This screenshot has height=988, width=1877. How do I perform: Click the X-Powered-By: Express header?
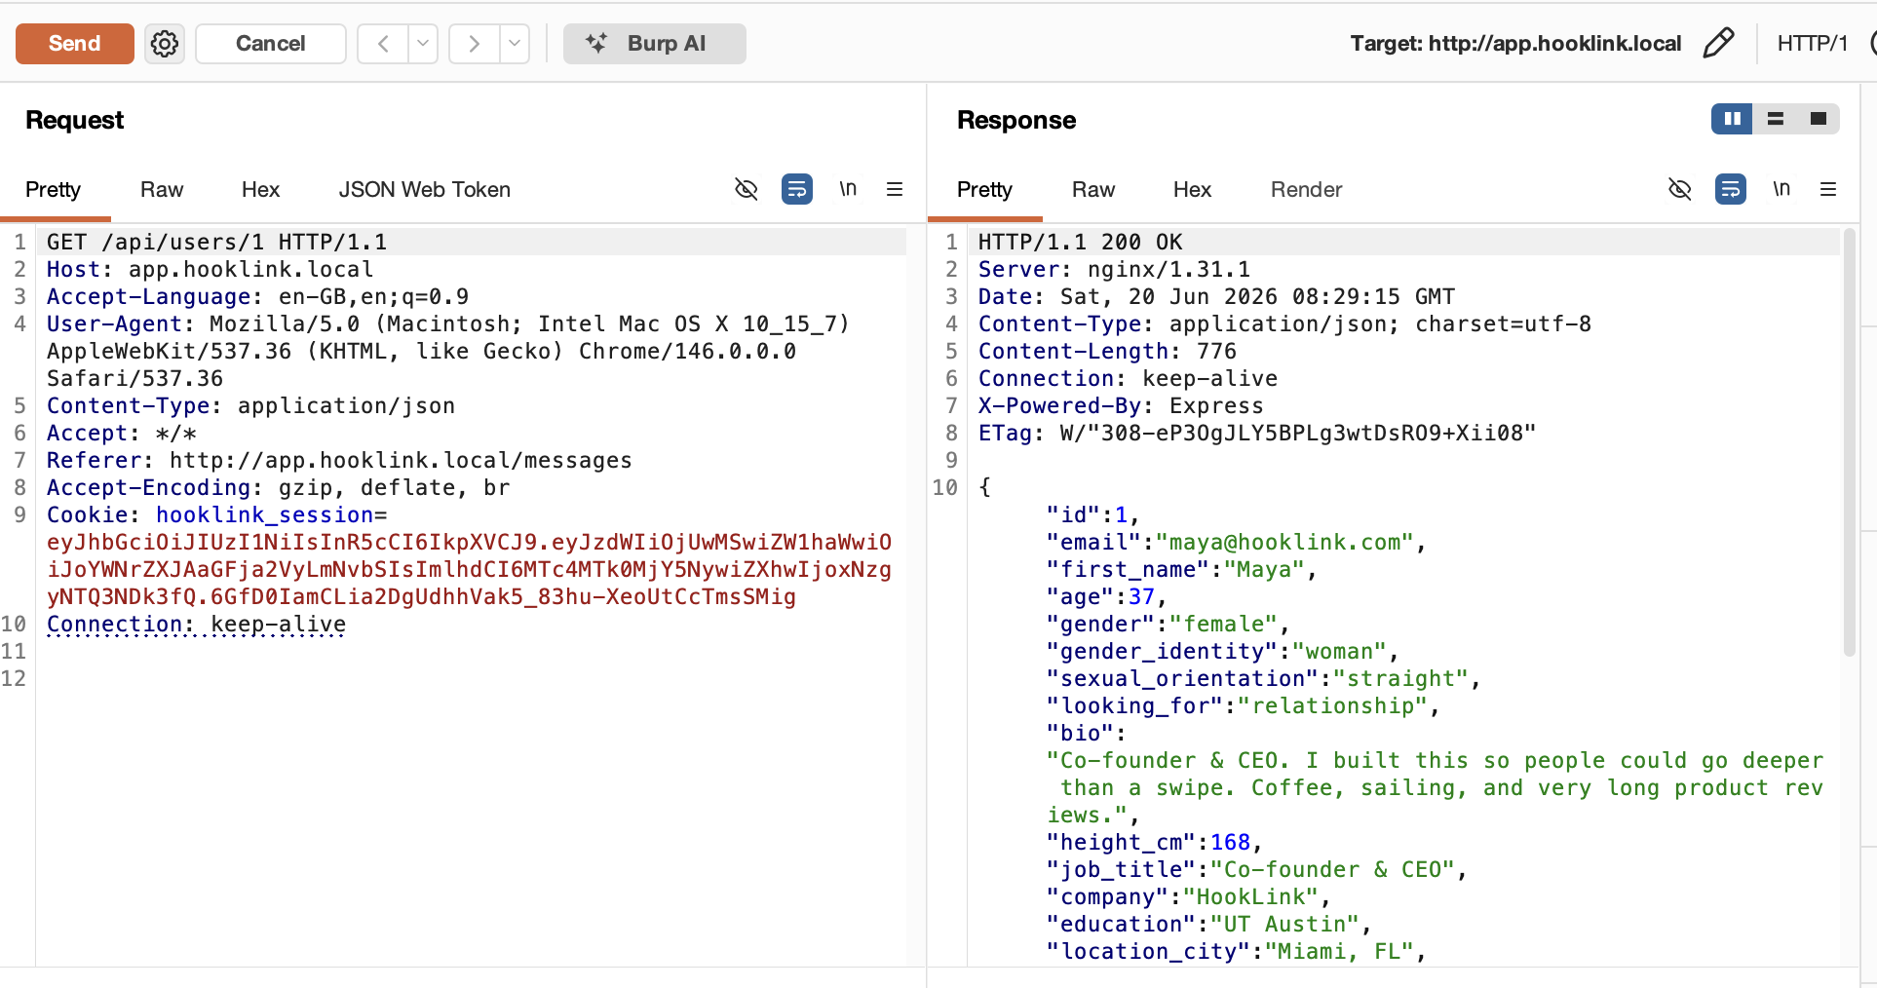(x=1121, y=406)
